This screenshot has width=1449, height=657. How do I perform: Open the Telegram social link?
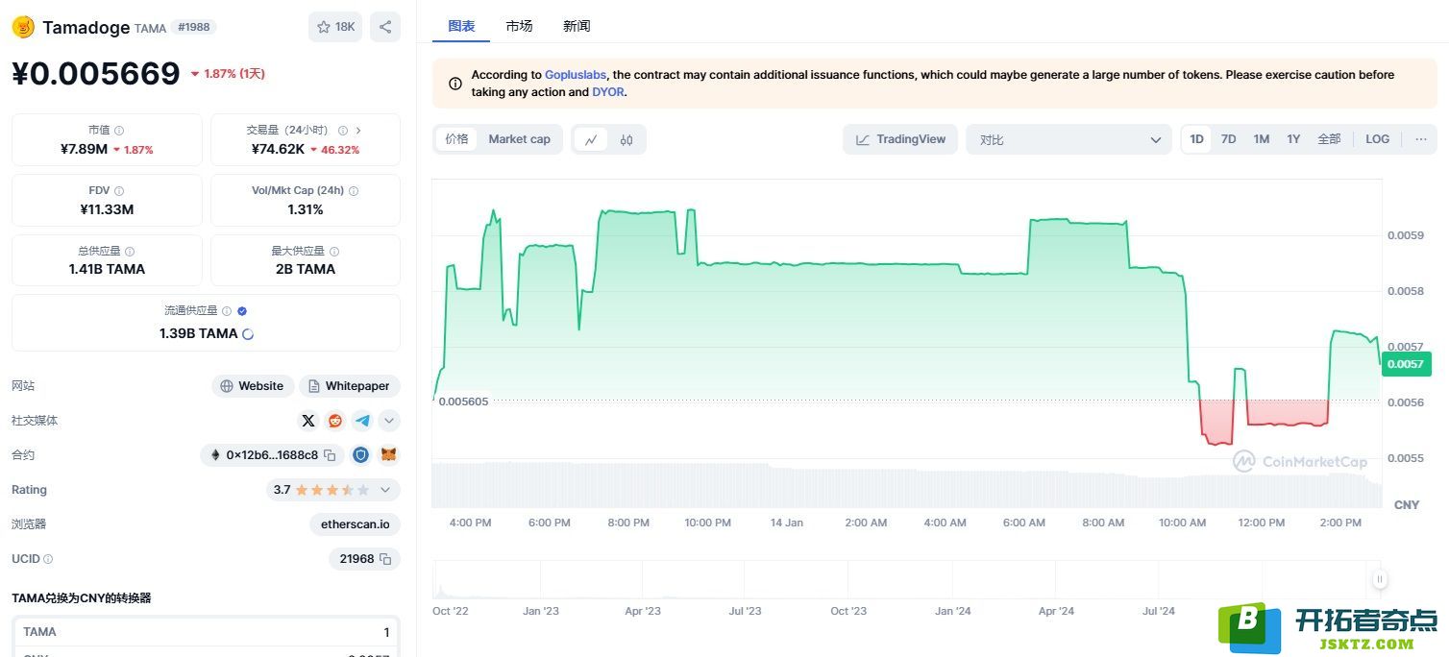click(x=361, y=421)
